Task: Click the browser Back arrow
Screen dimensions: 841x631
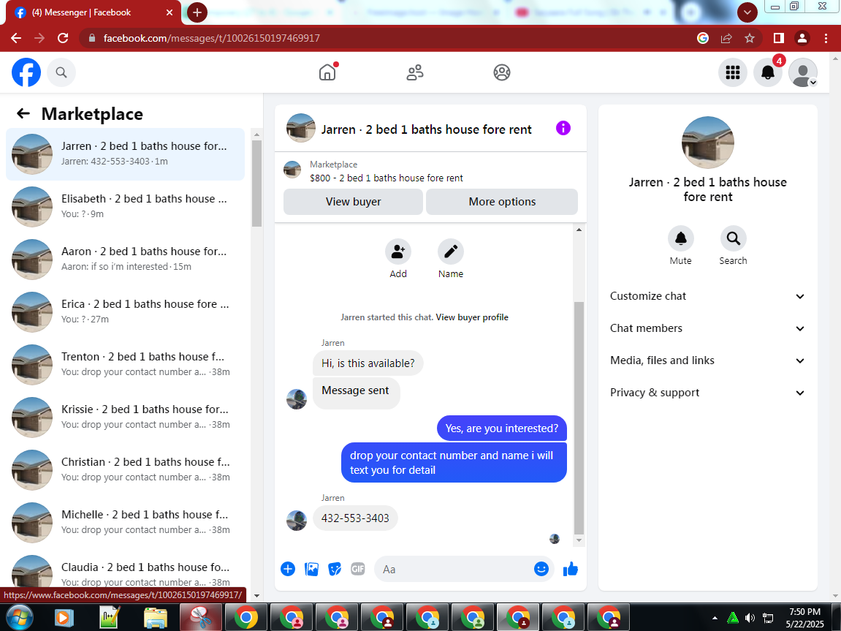Action: pos(16,38)
